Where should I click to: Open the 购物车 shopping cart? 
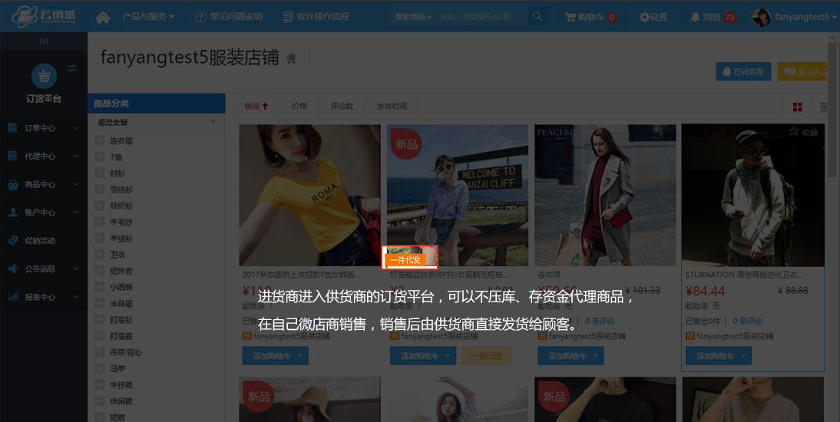coord(590,17)
